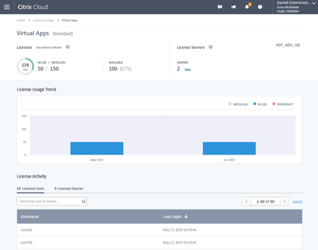Click the Jun 2019 axis label
Image resolution: width=318 pixels, height=250 pixels.
229,160
